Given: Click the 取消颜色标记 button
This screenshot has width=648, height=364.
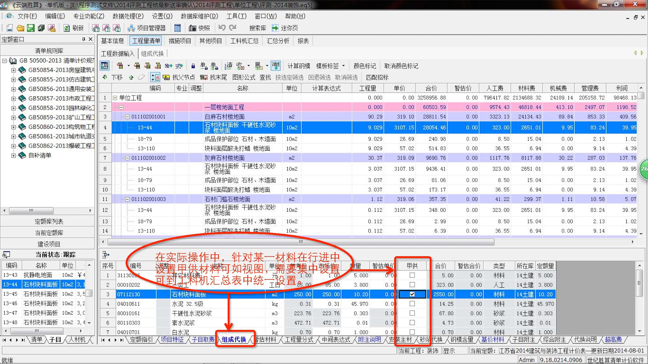Looking at the screenshot, I should 401,66.
